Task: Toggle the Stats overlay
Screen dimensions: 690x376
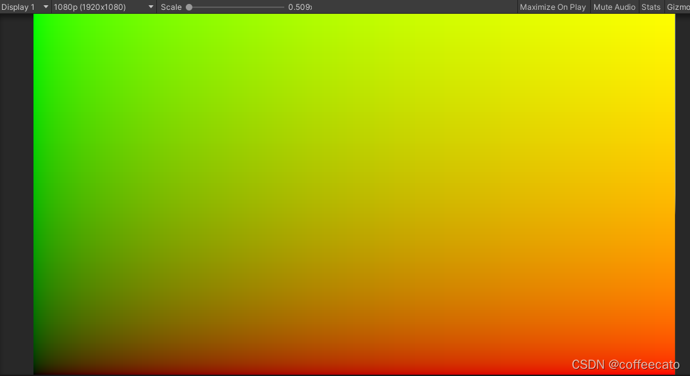Action: point(651,7)
